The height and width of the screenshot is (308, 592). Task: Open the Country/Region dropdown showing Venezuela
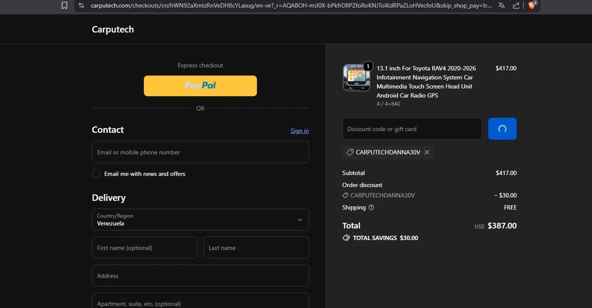pyautogui.click(x=200, y=219)
